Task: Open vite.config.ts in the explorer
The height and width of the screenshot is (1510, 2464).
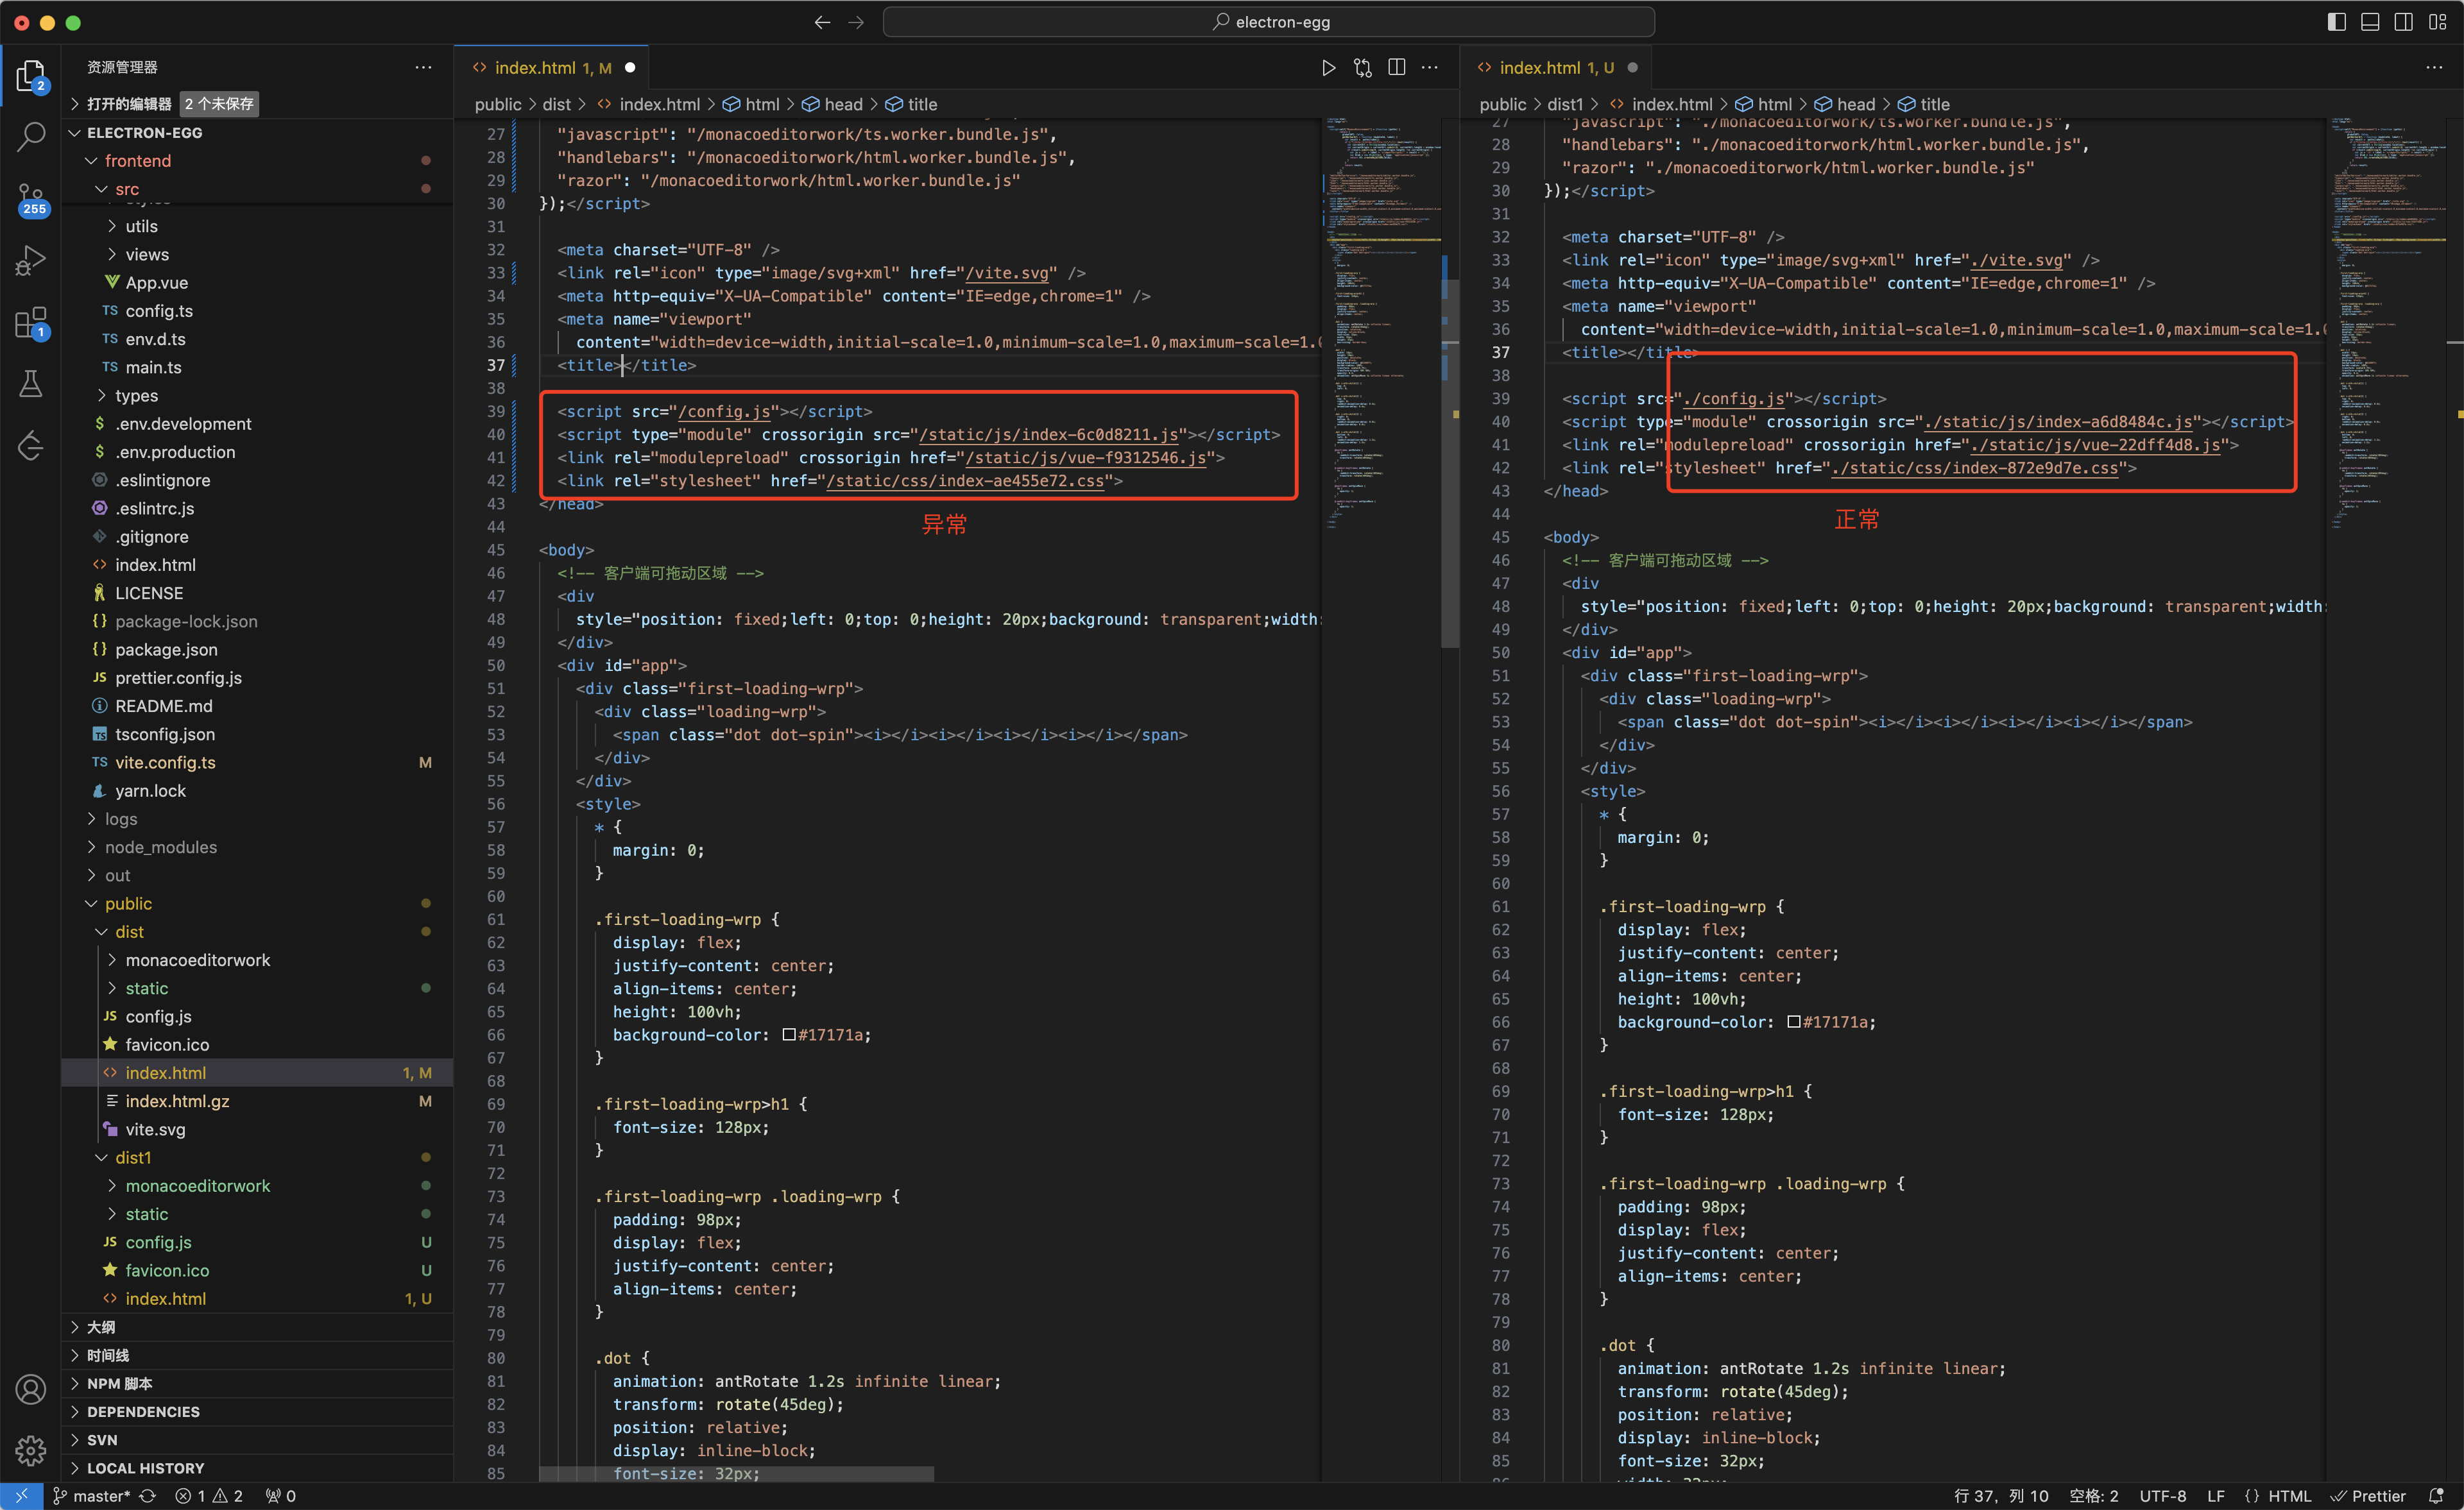Action: coord(257,762)
